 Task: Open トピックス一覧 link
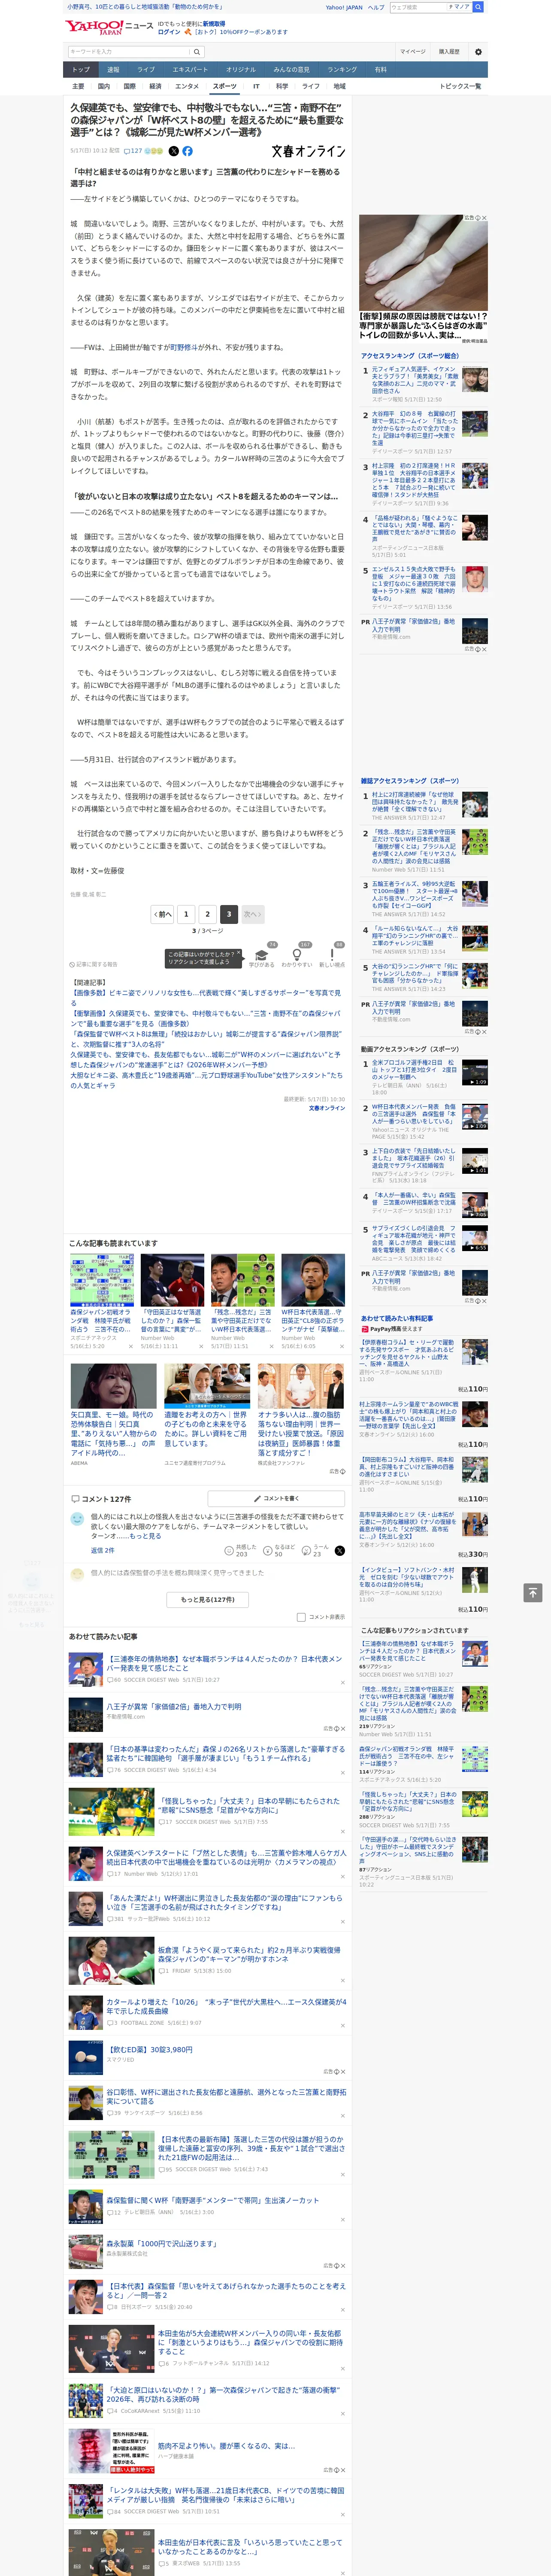pos(460,86)
